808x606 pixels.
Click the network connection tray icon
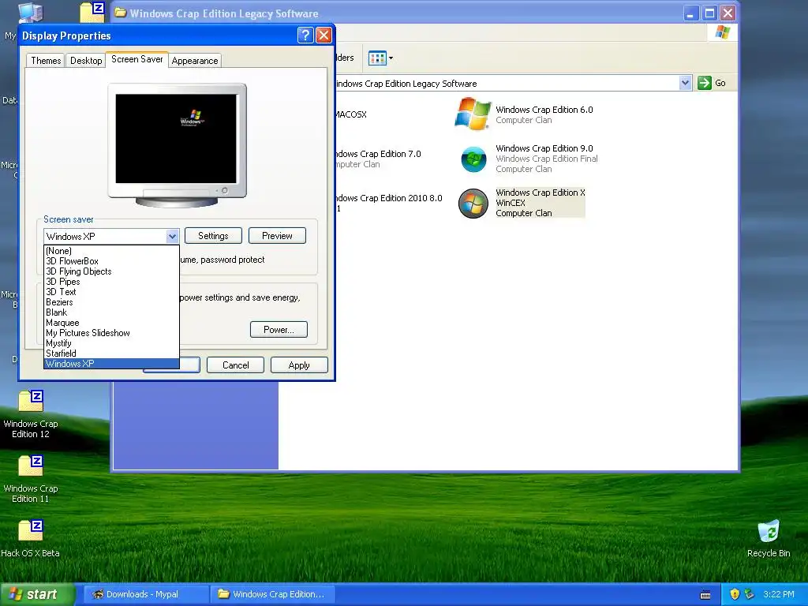750,594
